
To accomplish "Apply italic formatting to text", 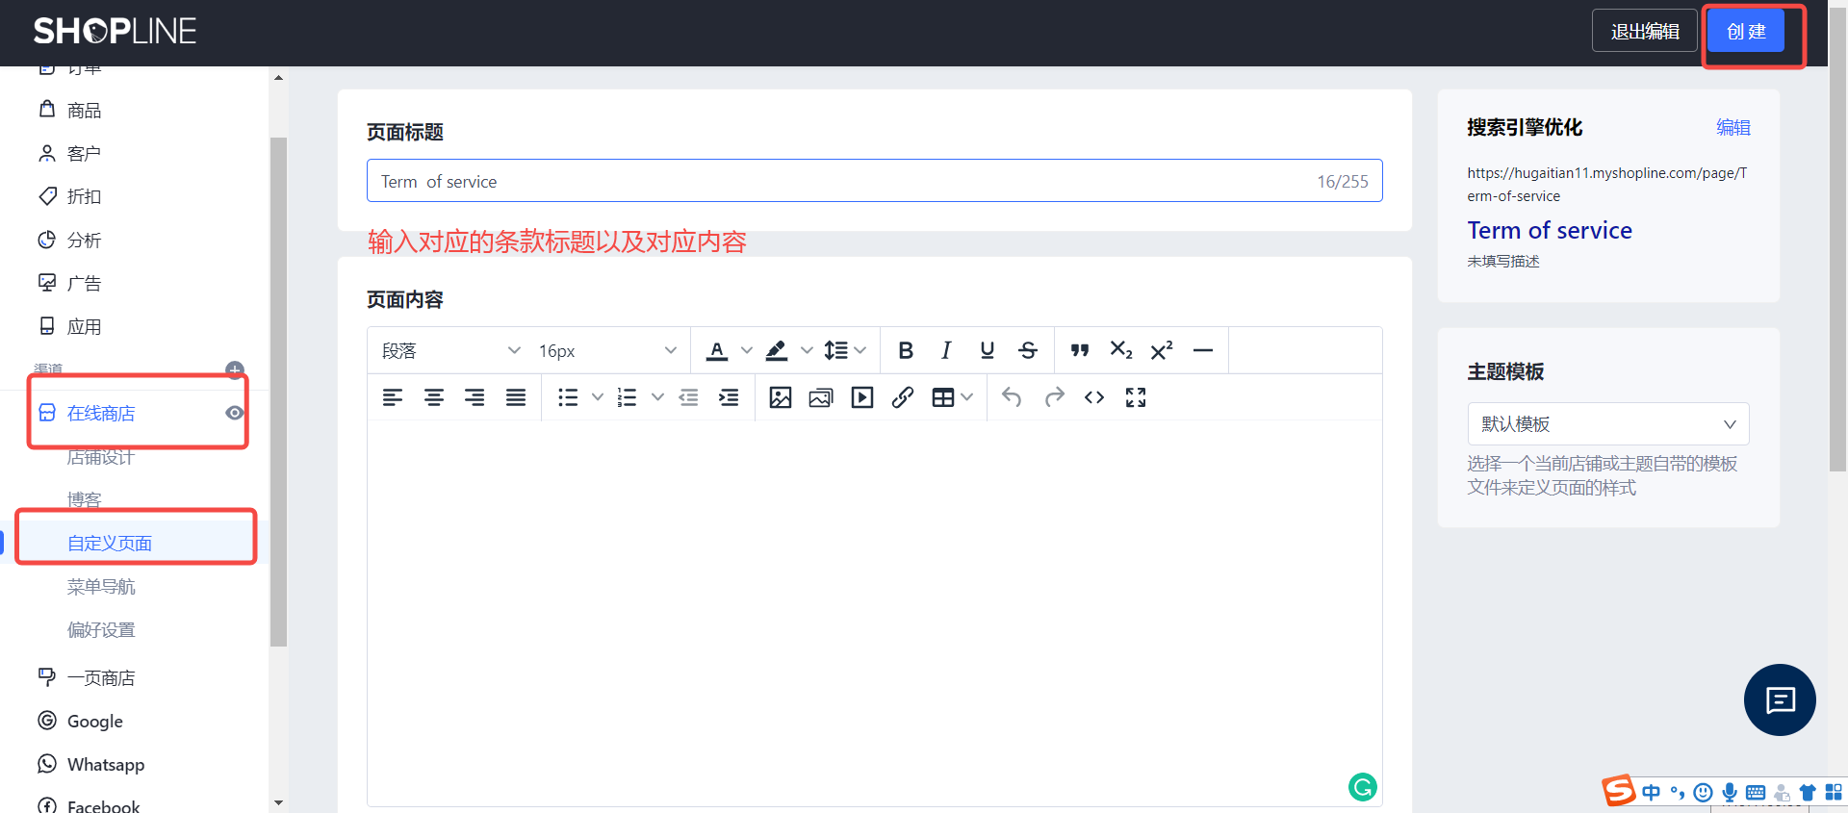I will pyautogui.click(x=946, y=351).
